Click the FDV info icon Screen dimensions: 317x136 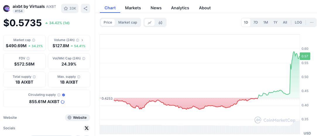point(28,59)
